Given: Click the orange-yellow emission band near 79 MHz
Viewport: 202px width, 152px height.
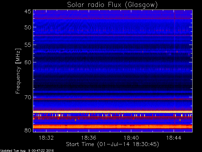Looking at the screenshot, I should click(113, 127).
